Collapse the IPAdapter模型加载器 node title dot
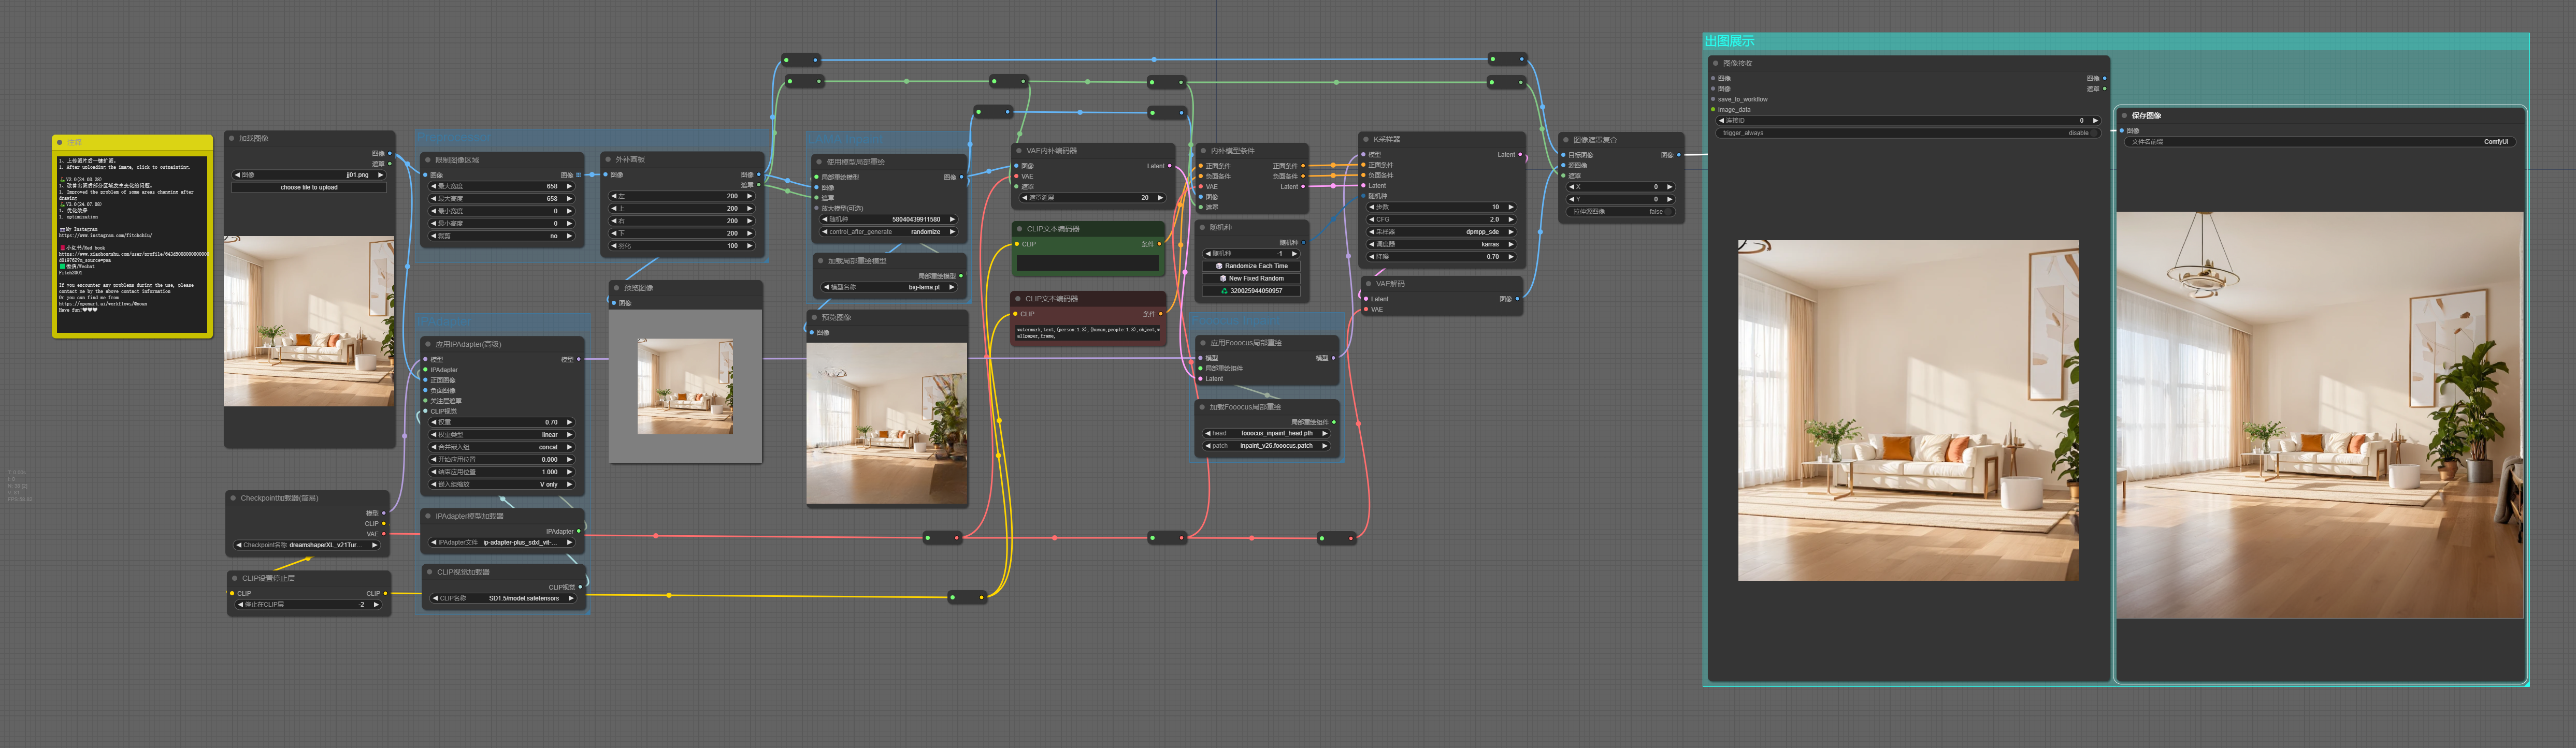Viewport: 2576px width, 748px height. tap(428, 516)
